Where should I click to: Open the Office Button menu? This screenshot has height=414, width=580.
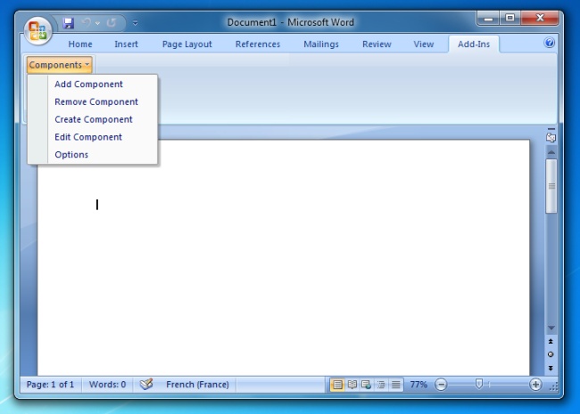point(37,31)
